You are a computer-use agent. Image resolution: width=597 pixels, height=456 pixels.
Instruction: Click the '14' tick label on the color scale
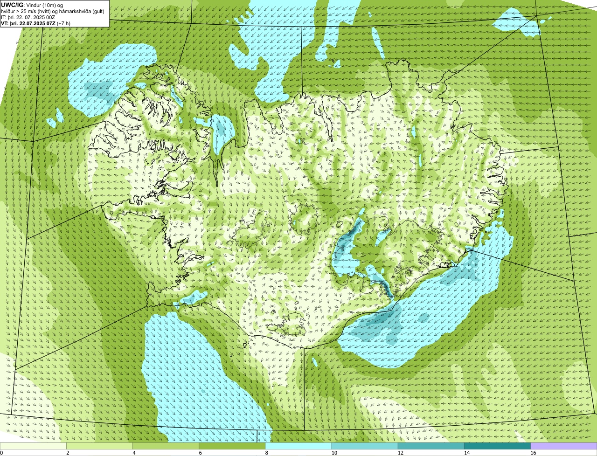(466, 453)
